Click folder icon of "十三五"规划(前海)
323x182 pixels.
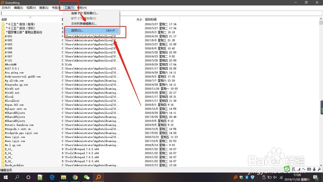pos(3,24)
